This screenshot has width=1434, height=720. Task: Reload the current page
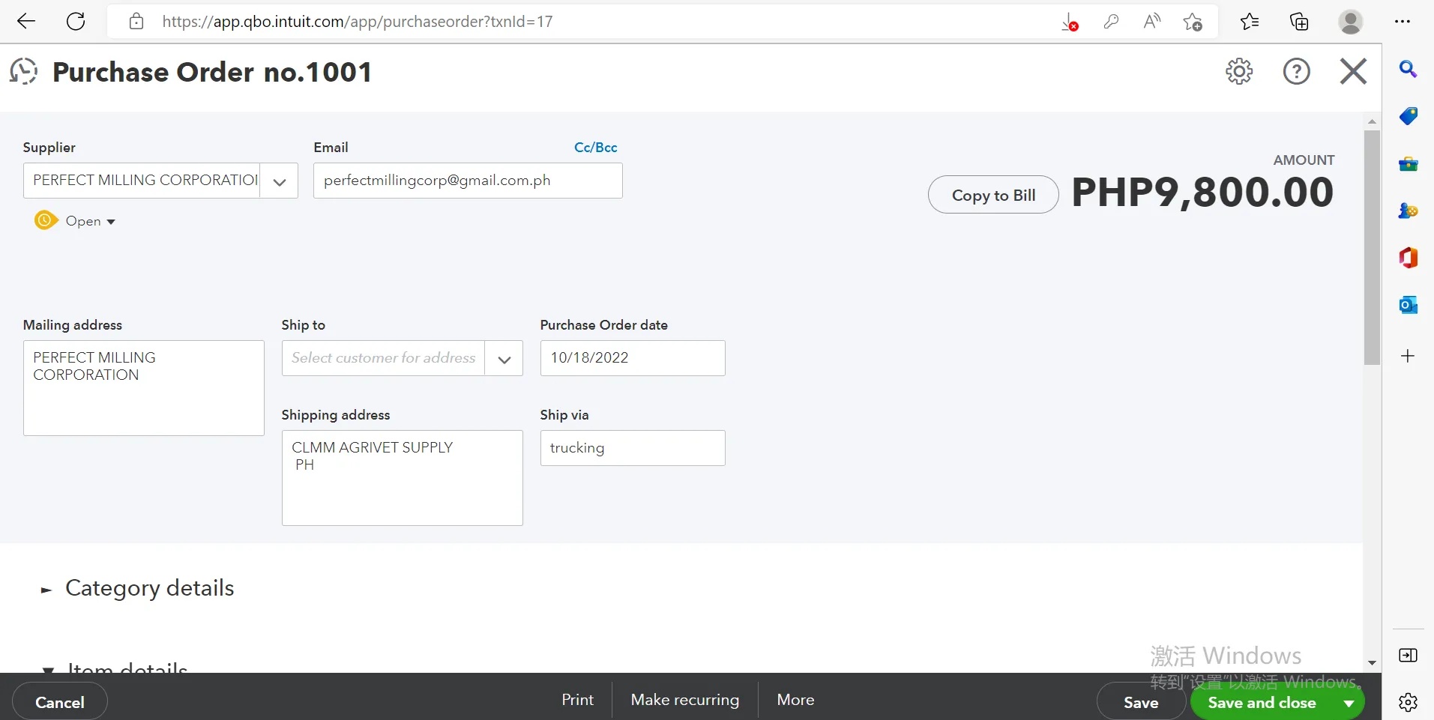point(76,21)
